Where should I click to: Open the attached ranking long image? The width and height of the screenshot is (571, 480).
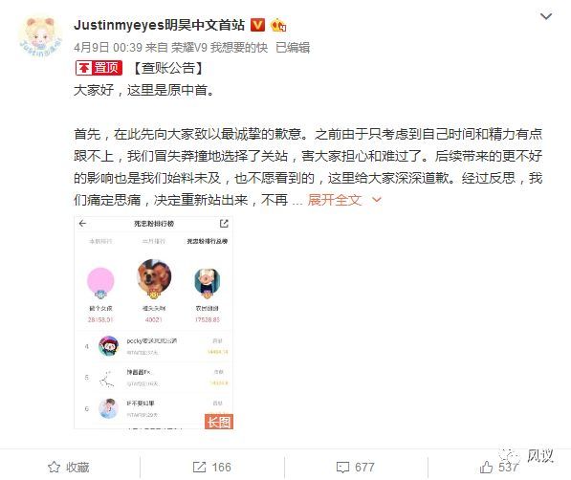point(153,322)
